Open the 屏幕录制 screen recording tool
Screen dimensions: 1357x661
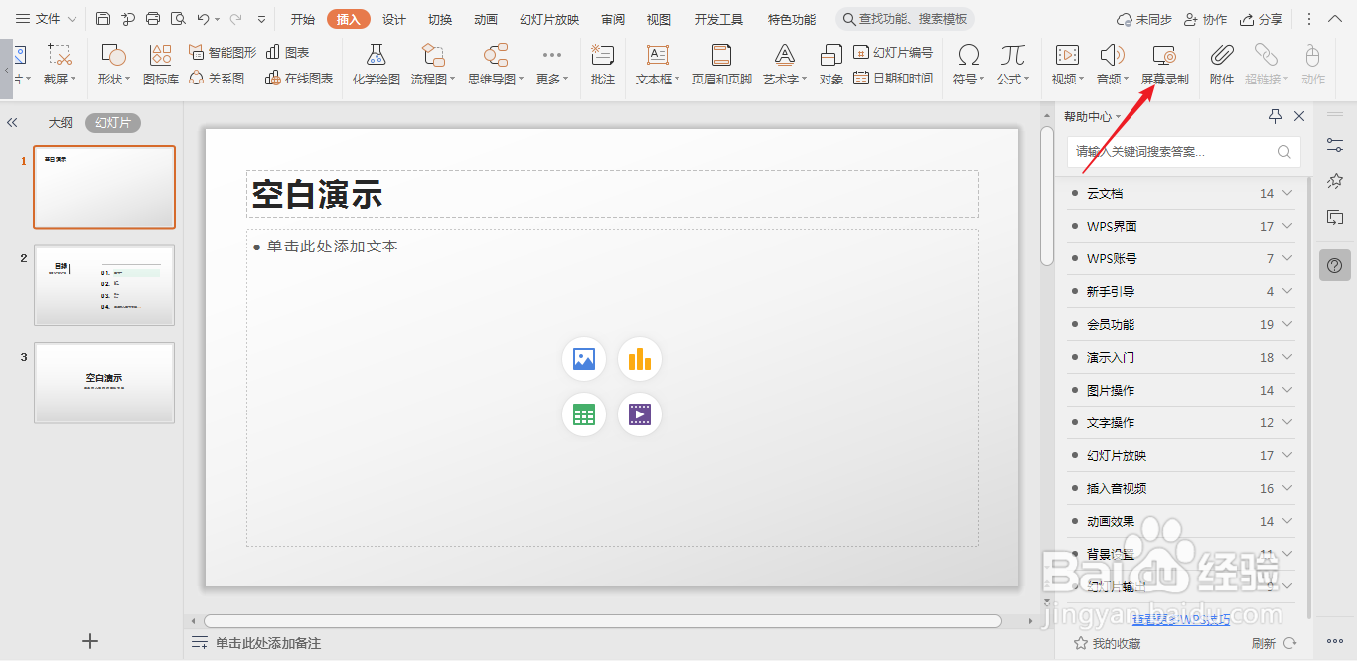(x=1163, y=65)
